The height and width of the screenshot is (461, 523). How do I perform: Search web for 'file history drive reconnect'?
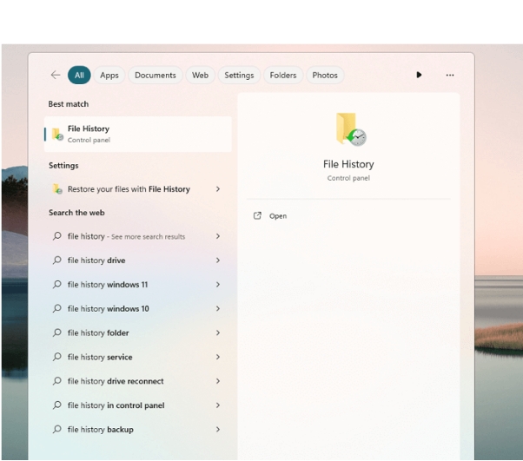coord(116,381)
